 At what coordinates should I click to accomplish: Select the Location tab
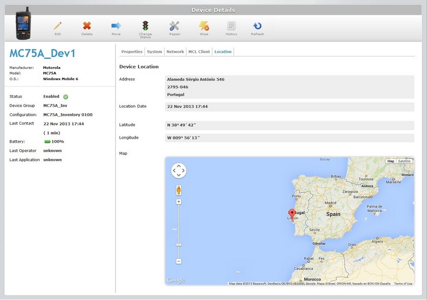pyautogui.click(x=223, y=52)
